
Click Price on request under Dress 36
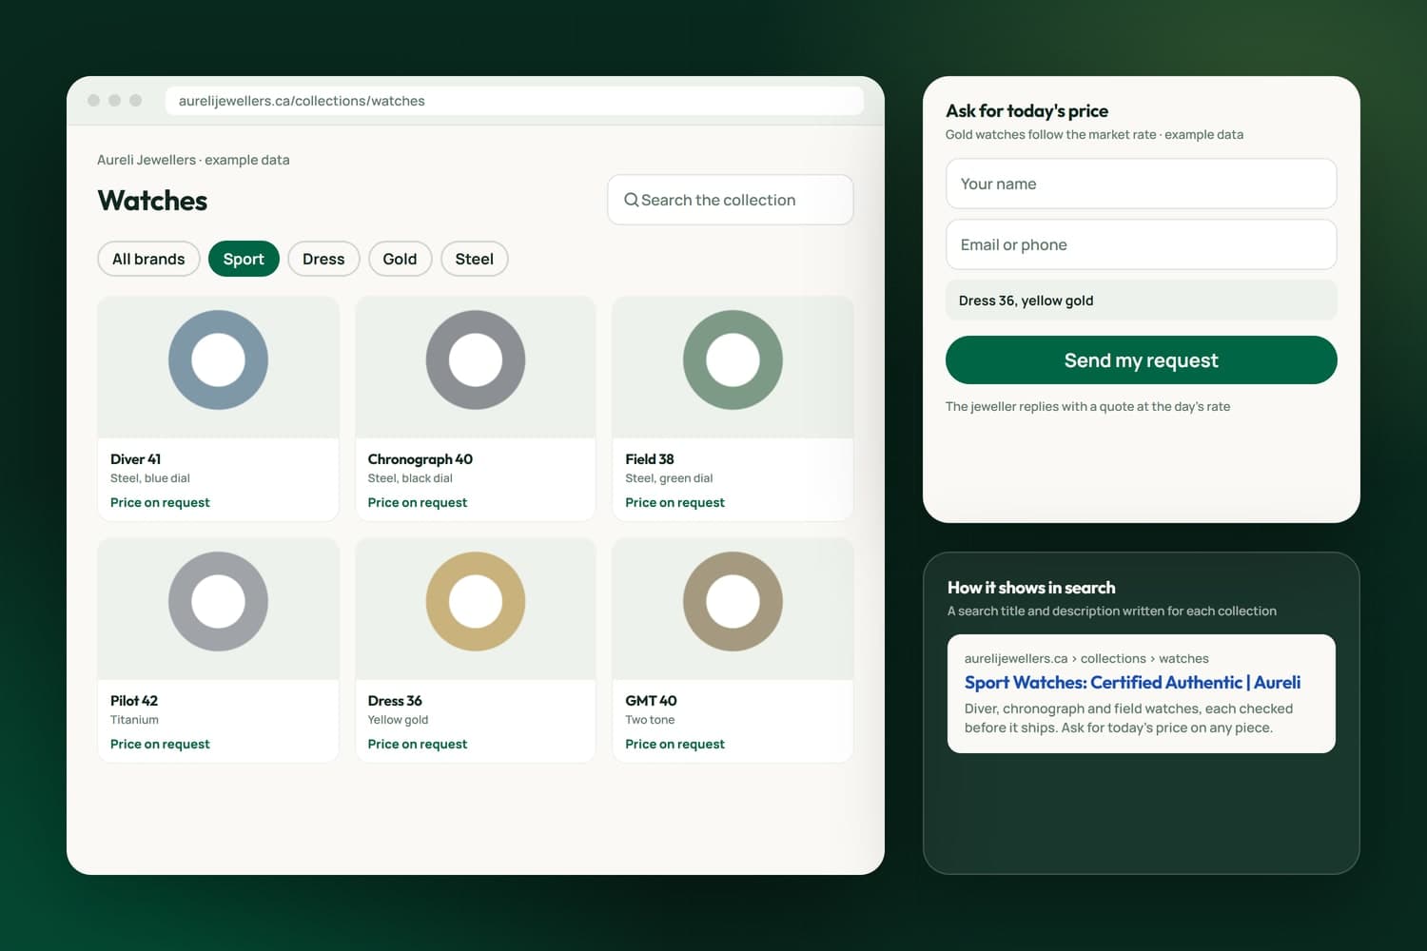(418, 744)
